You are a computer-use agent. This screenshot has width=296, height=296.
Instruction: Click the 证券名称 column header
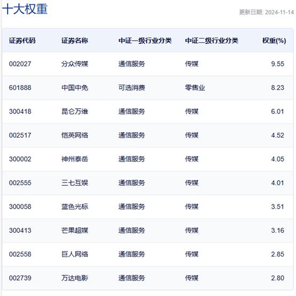(75, 41)
